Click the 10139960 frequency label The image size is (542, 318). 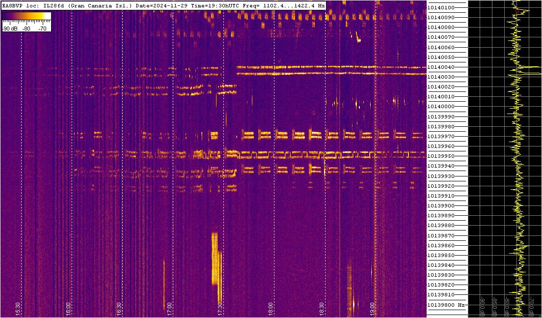pos(441,146)
